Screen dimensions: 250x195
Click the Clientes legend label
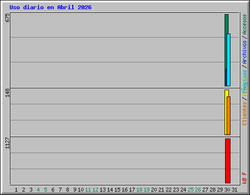[x=245, y=114]
